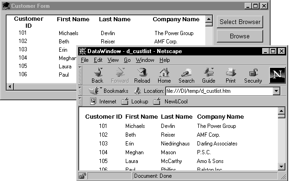Click the Location URL input field
Viewport: 289px width, 181px height.
click(219, 91)
